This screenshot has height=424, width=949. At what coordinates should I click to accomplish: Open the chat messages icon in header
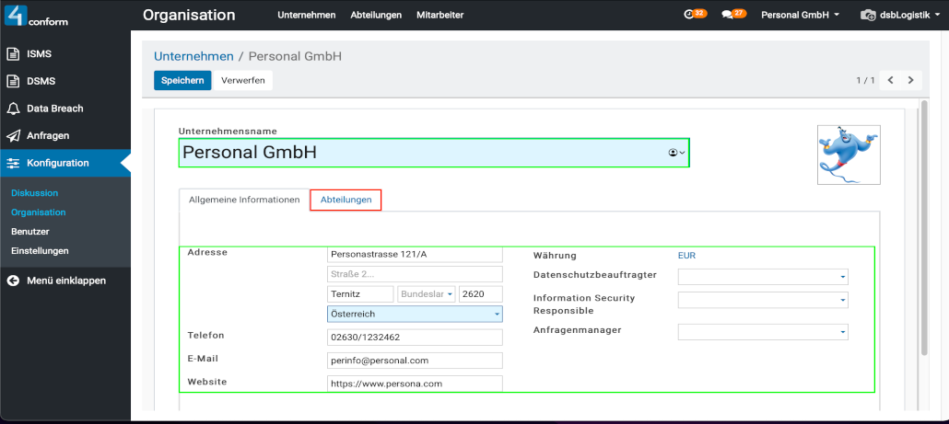(727, 15)
